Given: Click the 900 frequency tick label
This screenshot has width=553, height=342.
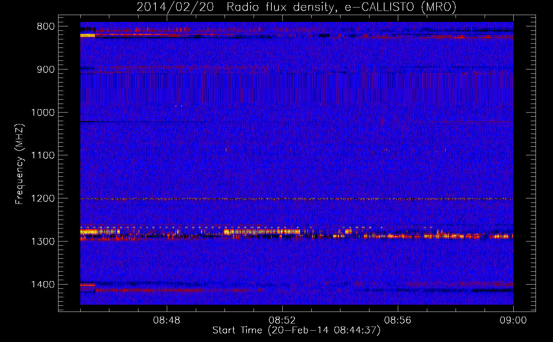Looking at the screenshot, I should (x=46, y=69).
